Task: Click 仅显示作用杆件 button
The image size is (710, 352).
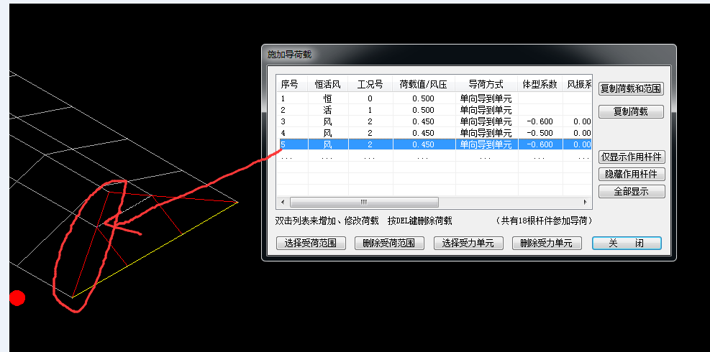Action: [x=632, y=157]
